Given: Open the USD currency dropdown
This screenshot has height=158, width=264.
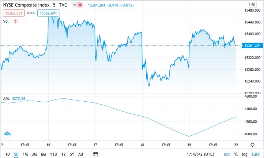Looking at the screenshot, I should [252, 5].
